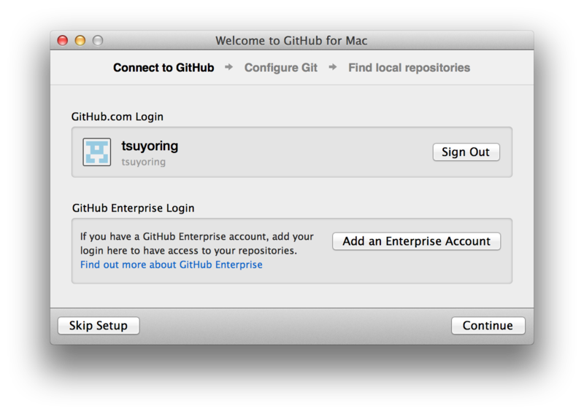
Task: Jump to Find local repositories step
Action: click(409, 68)
